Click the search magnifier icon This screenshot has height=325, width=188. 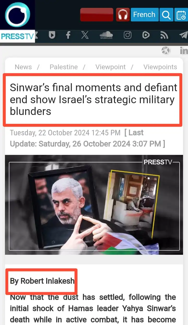point(166,15)
